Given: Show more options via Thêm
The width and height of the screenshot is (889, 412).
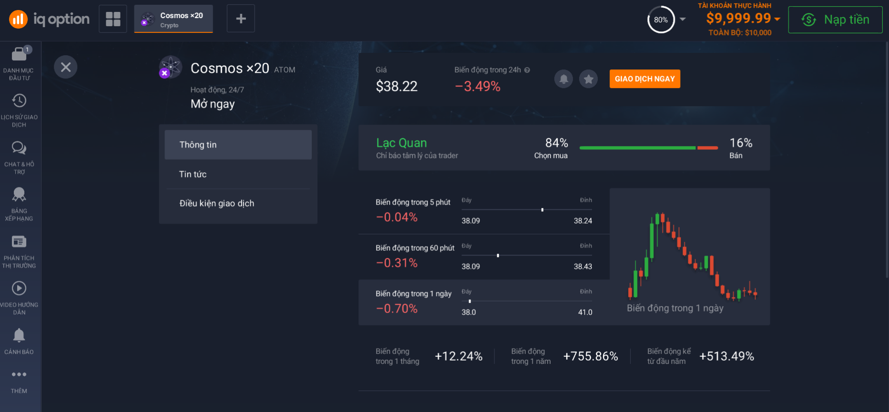Looking at the screenshot, I should [19, 381].
